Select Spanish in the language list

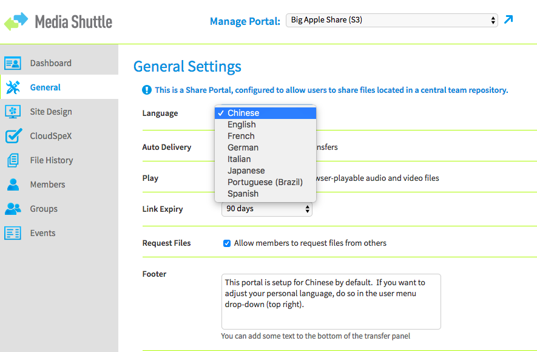pyautogui.click(x=265, y=194)
